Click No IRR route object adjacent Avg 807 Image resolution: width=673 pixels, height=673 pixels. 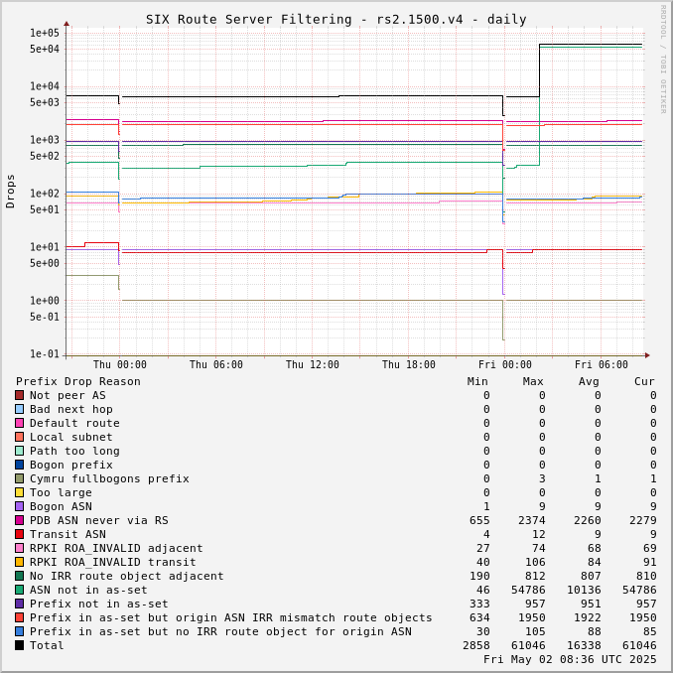click(x=591, y=576)
